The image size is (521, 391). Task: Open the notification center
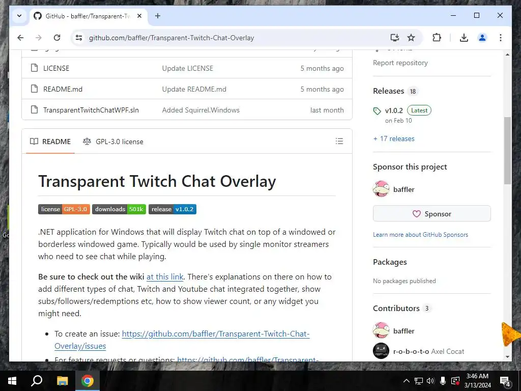[x=505, y=381]
